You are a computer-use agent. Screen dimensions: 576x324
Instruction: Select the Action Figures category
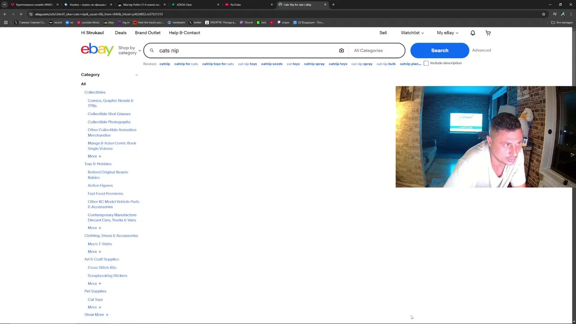100,185
